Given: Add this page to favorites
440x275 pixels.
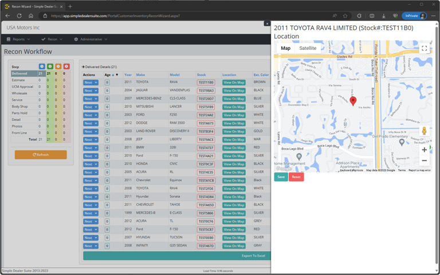Looking at the screenshot, I should click(345, 16).
